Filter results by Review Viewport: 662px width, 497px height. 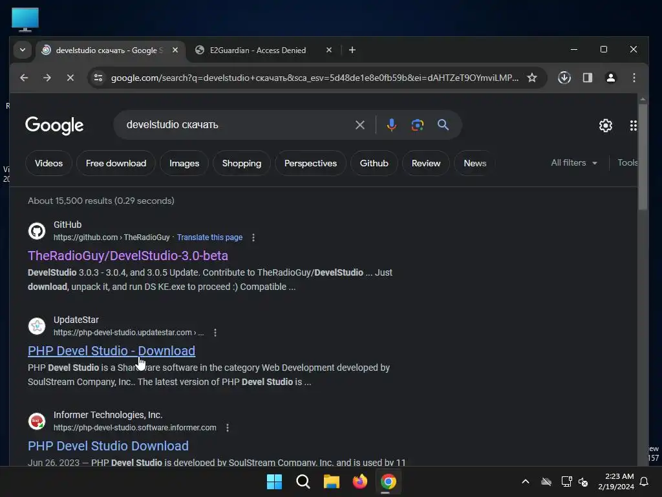425,163
